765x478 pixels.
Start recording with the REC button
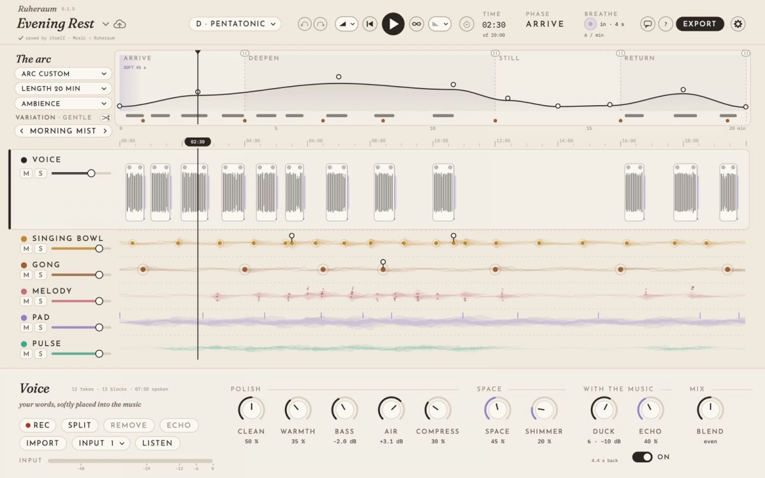click(x=38, y=425)
